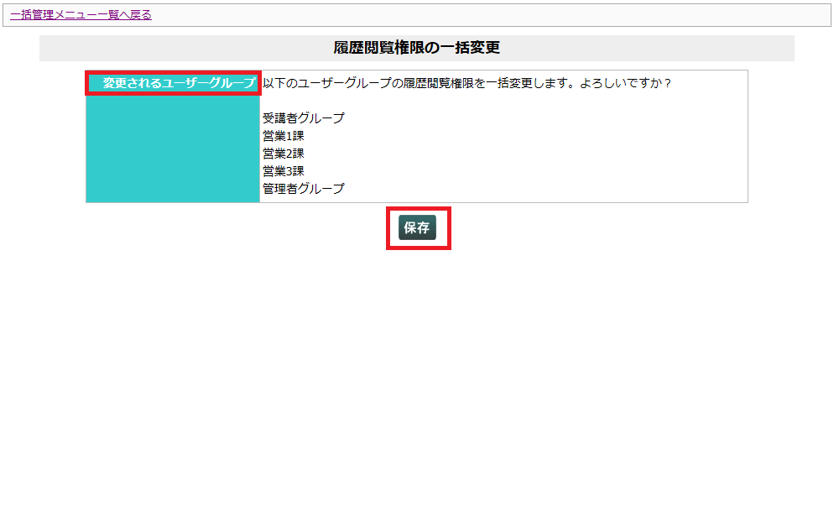This screenshot has height=527, width=834.
Task: Select the 営業1課 entry
Action: point(283,136)
